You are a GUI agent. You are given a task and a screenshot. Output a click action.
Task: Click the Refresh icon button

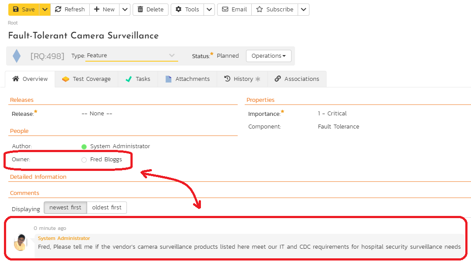tap(70, 9)
